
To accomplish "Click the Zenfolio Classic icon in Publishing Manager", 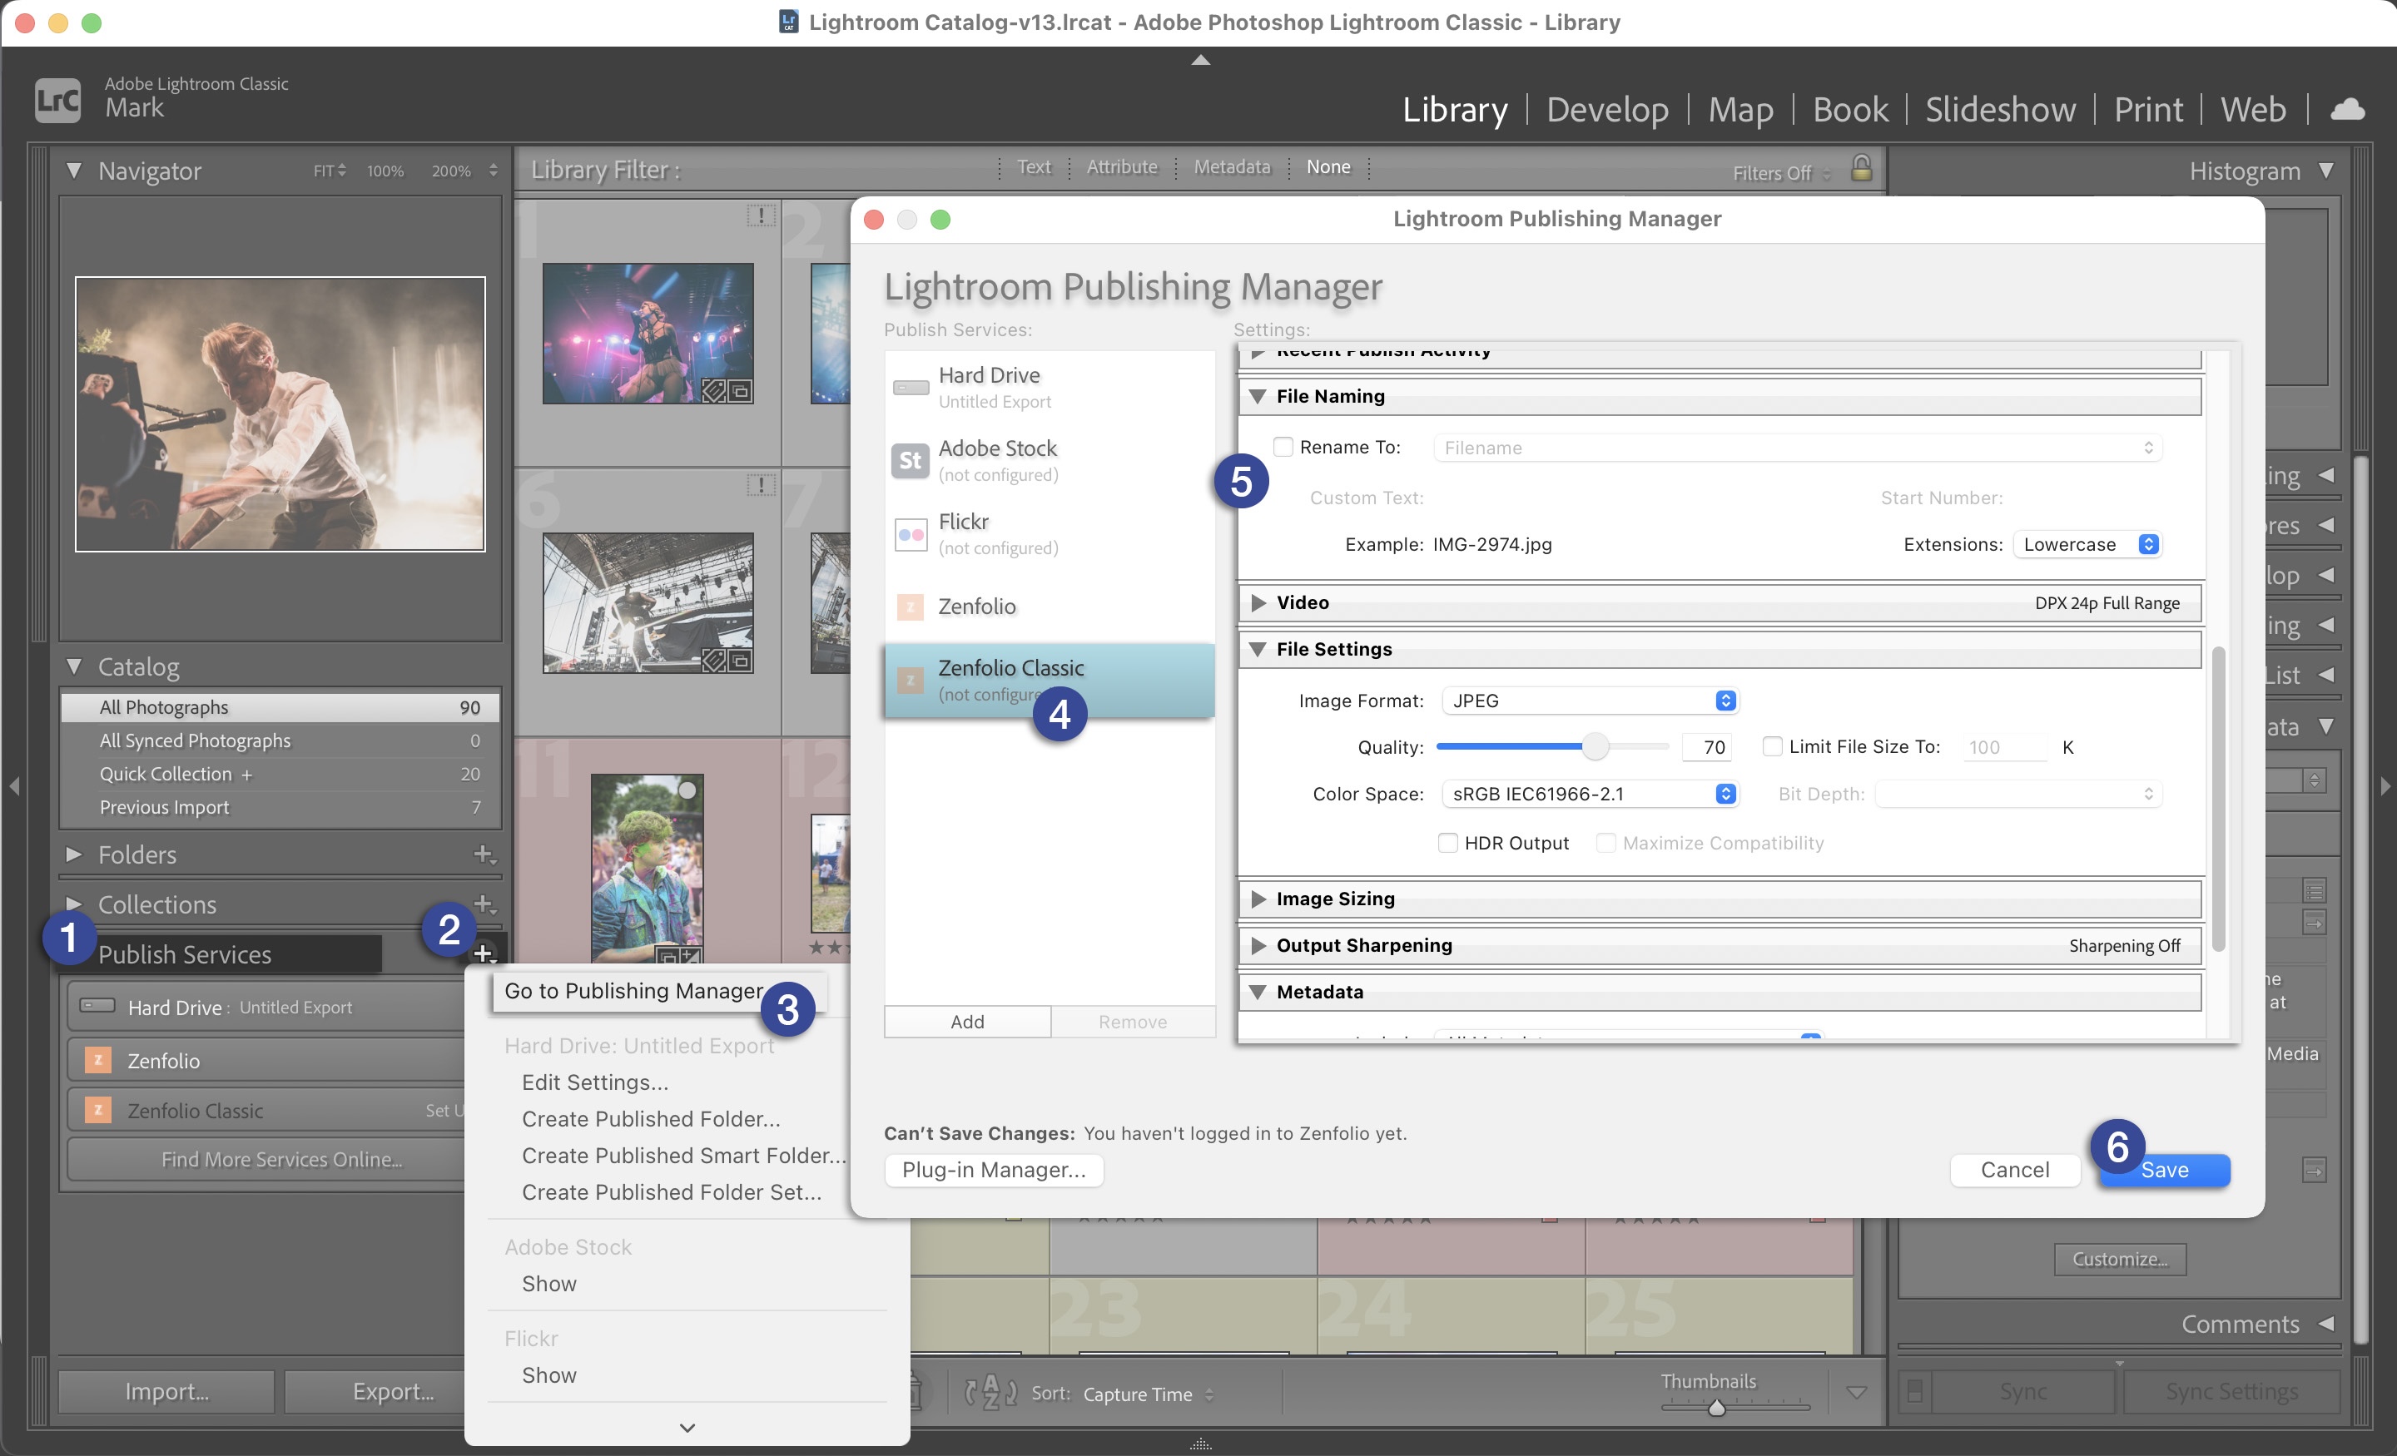I will [x=910, y=680].
